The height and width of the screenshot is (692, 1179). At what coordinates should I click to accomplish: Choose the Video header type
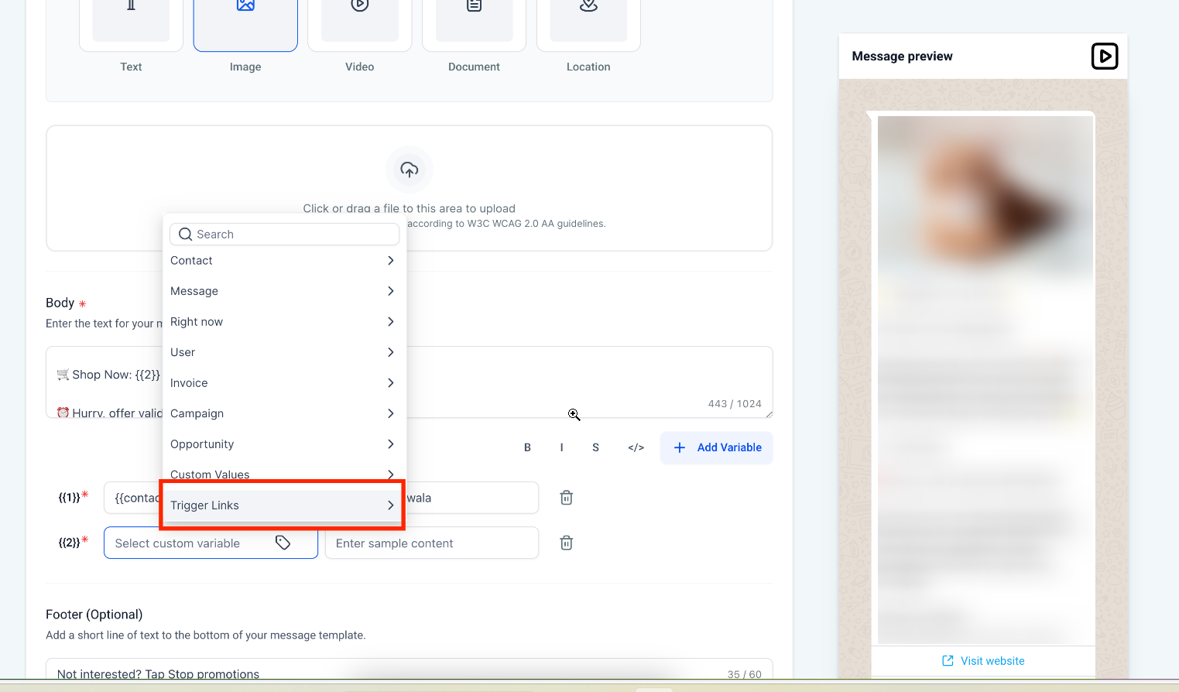[359, 23]
